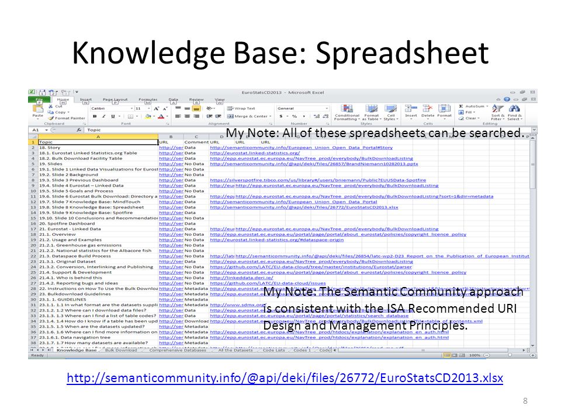This screenshot has height=420, width=561.
Task: Open the Comprehensive Databases sheet tab
Action: (178, 351)
